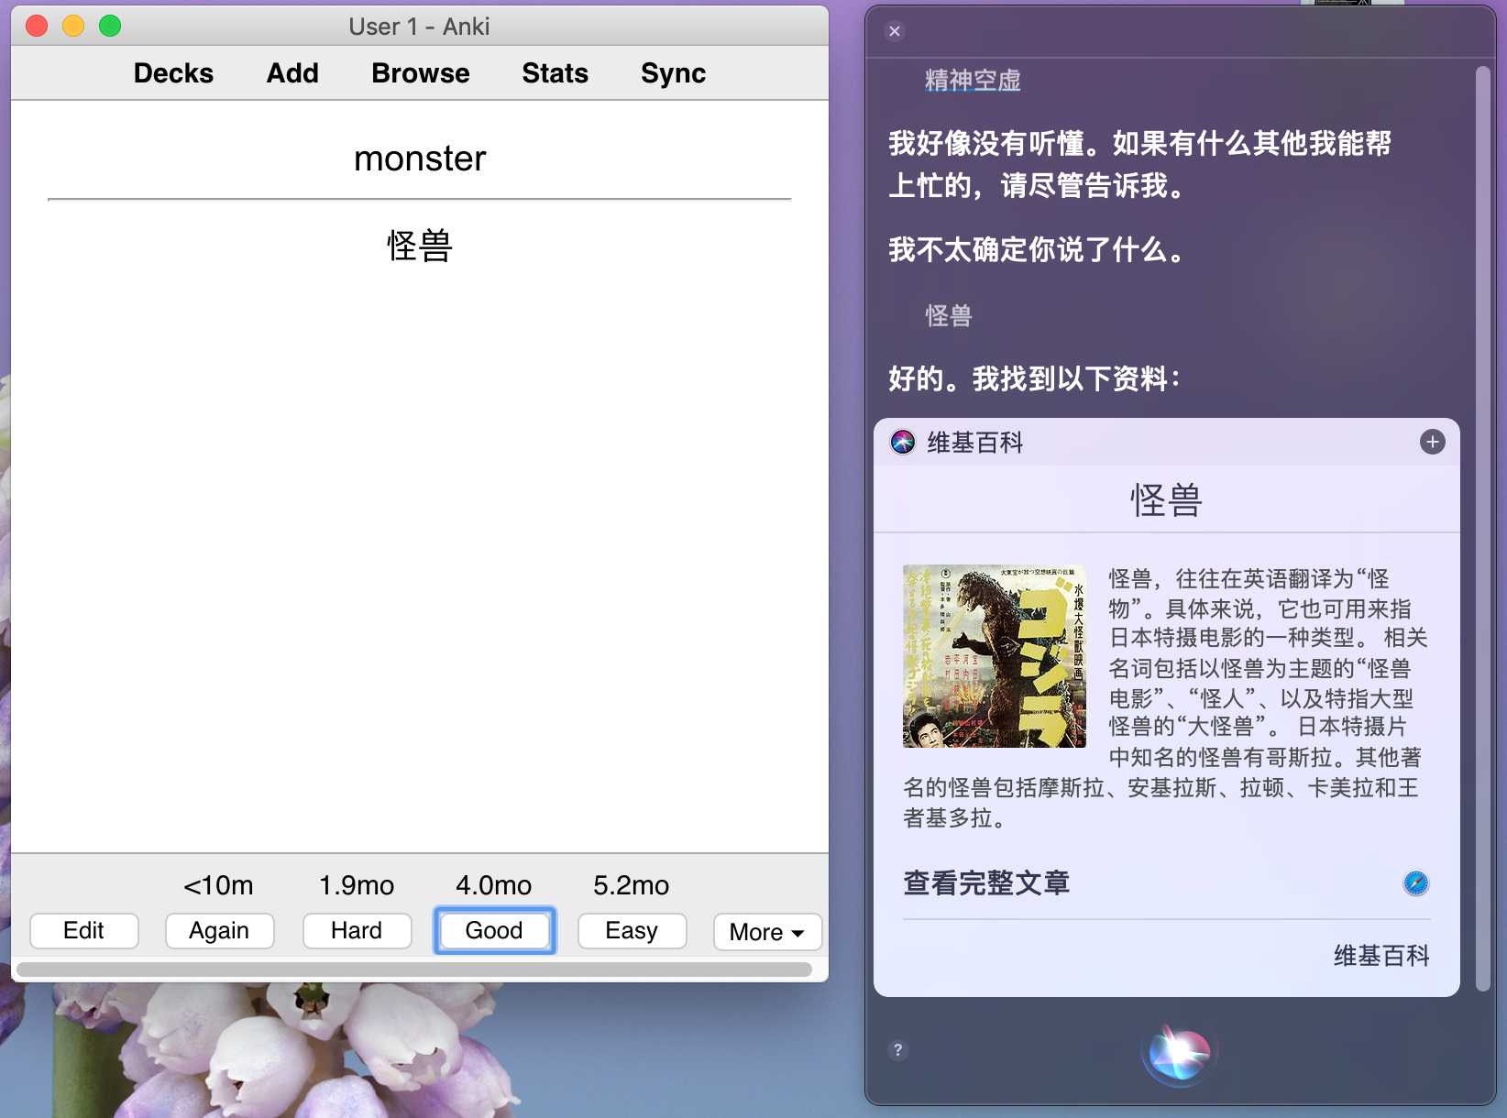
Task: Click Siri response starting 我好像没有听懂
Action: point(1140,164)
